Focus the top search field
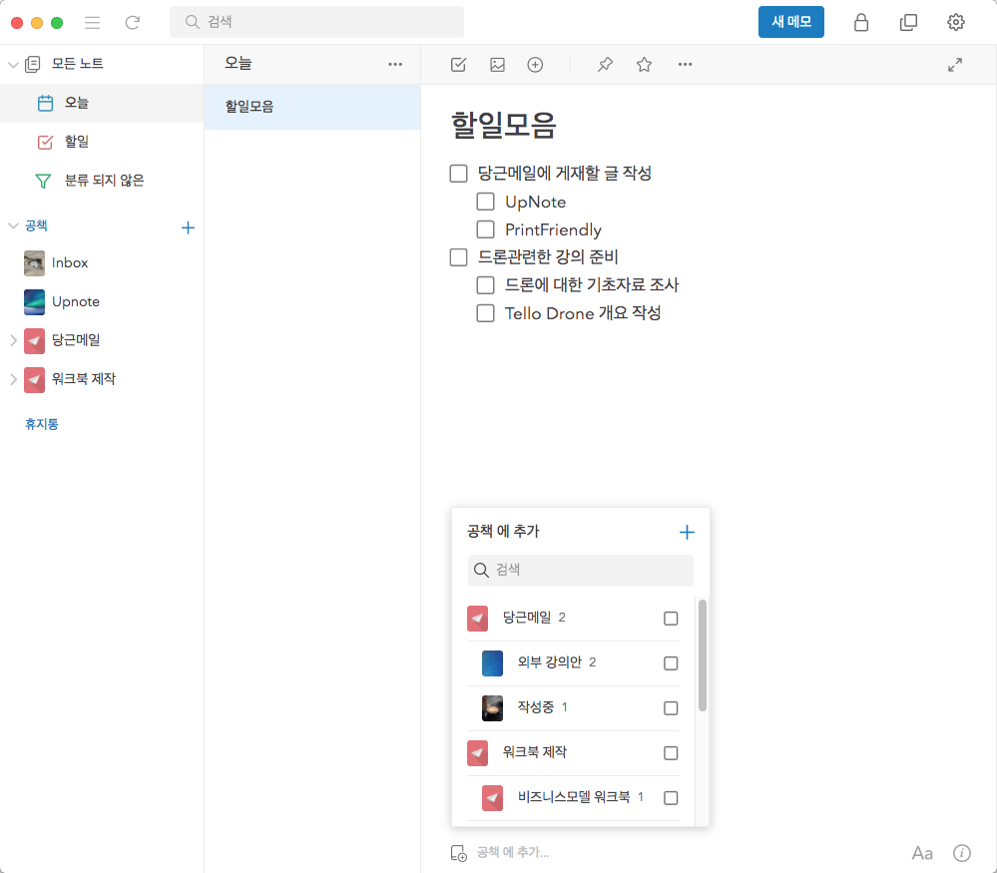This screenshot has width=997, height=873. click(x=316, y=22)
